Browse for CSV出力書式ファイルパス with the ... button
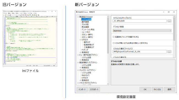This screenshot has width=179, height=100. 169,52
